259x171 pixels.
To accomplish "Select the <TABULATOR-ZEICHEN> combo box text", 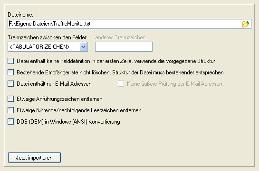I will tap(39, 47).
